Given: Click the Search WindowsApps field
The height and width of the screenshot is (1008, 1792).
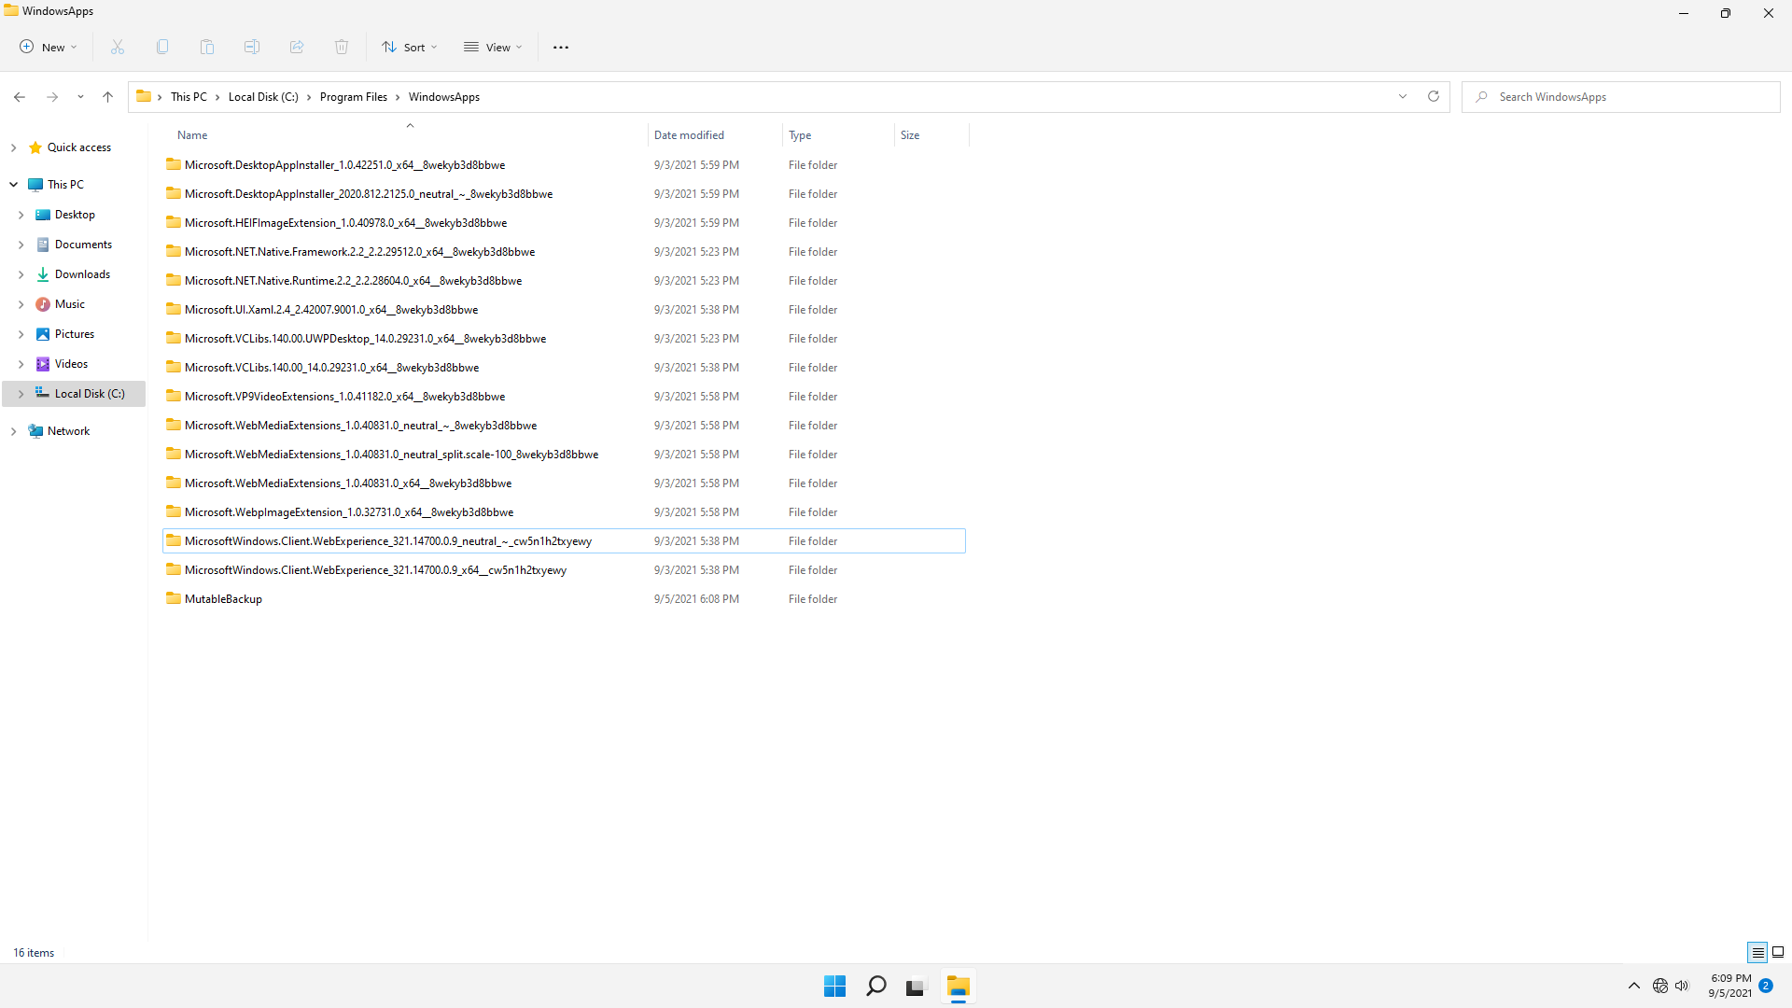Looking at the screenshot, I should pyautogui.click(x=1620, y=97).
